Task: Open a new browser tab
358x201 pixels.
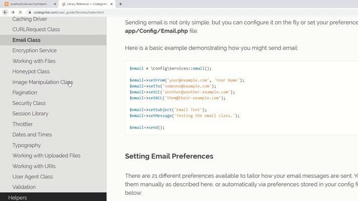Action: (x=120, y=4)
